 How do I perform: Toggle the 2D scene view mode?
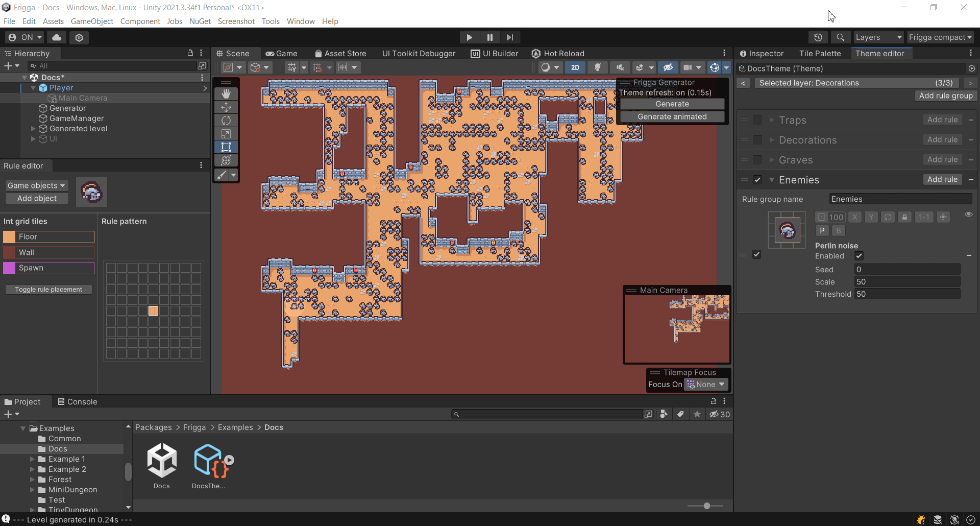point(575,67)
